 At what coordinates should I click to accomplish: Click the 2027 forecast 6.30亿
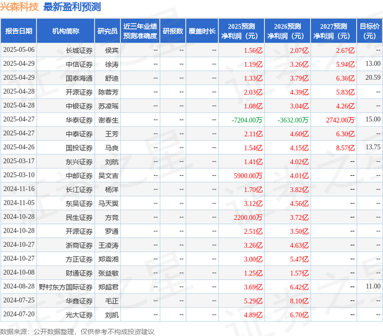coord(345,134)
